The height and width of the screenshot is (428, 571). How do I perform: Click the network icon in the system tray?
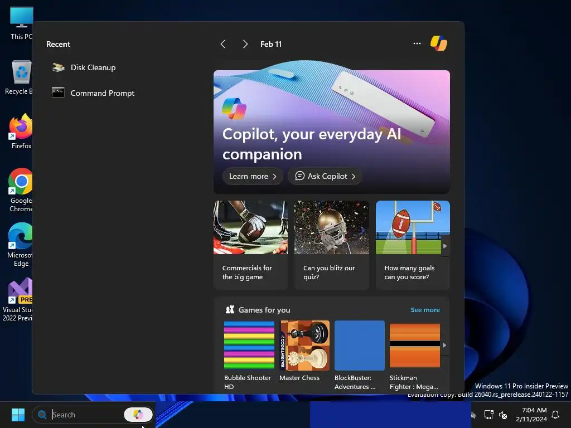[488, 415]
